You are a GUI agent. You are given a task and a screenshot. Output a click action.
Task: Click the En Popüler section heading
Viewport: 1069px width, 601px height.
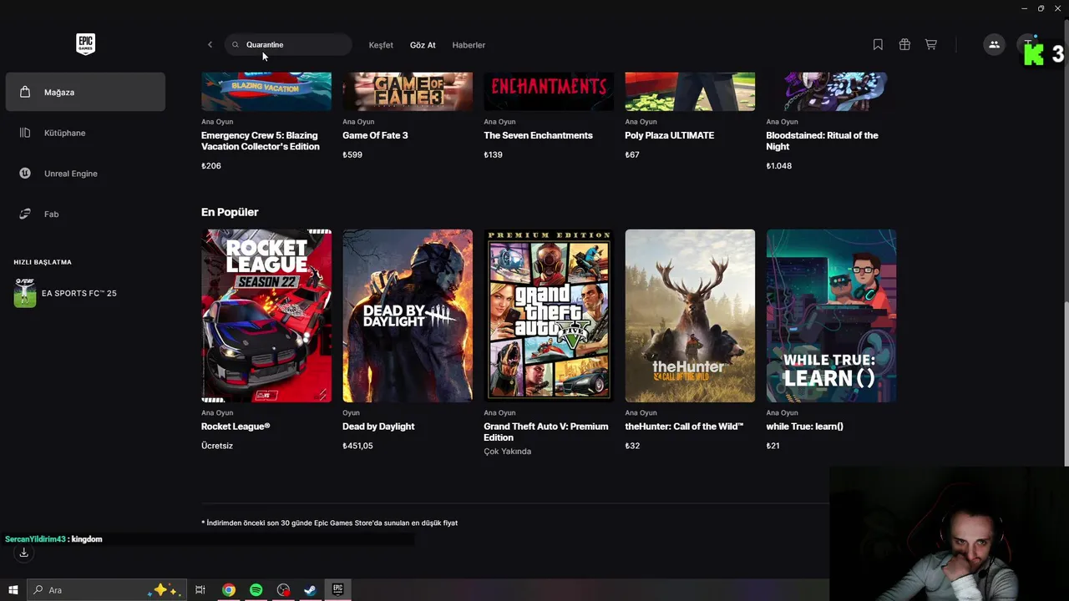point(230,212)
